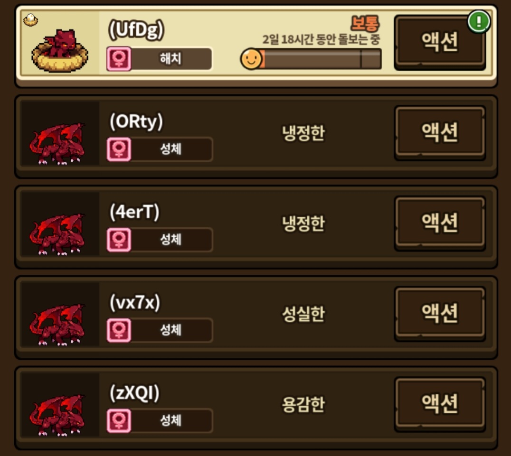The height and width of the screenshot is (456, 511).
Task: Click the female gender icon for UfDg
Action: (x=119, y=59)
